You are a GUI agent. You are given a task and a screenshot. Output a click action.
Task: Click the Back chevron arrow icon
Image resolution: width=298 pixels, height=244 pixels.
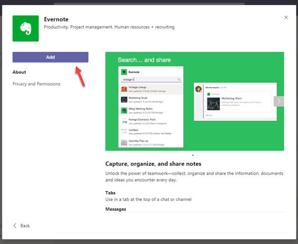tap(15, 226)
